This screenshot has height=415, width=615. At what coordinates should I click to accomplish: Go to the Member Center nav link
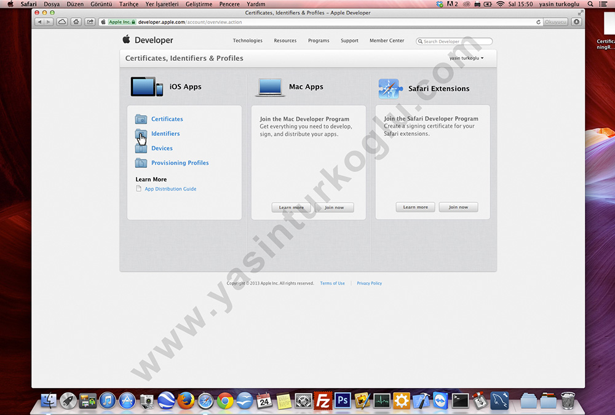[x=387, y=41]
